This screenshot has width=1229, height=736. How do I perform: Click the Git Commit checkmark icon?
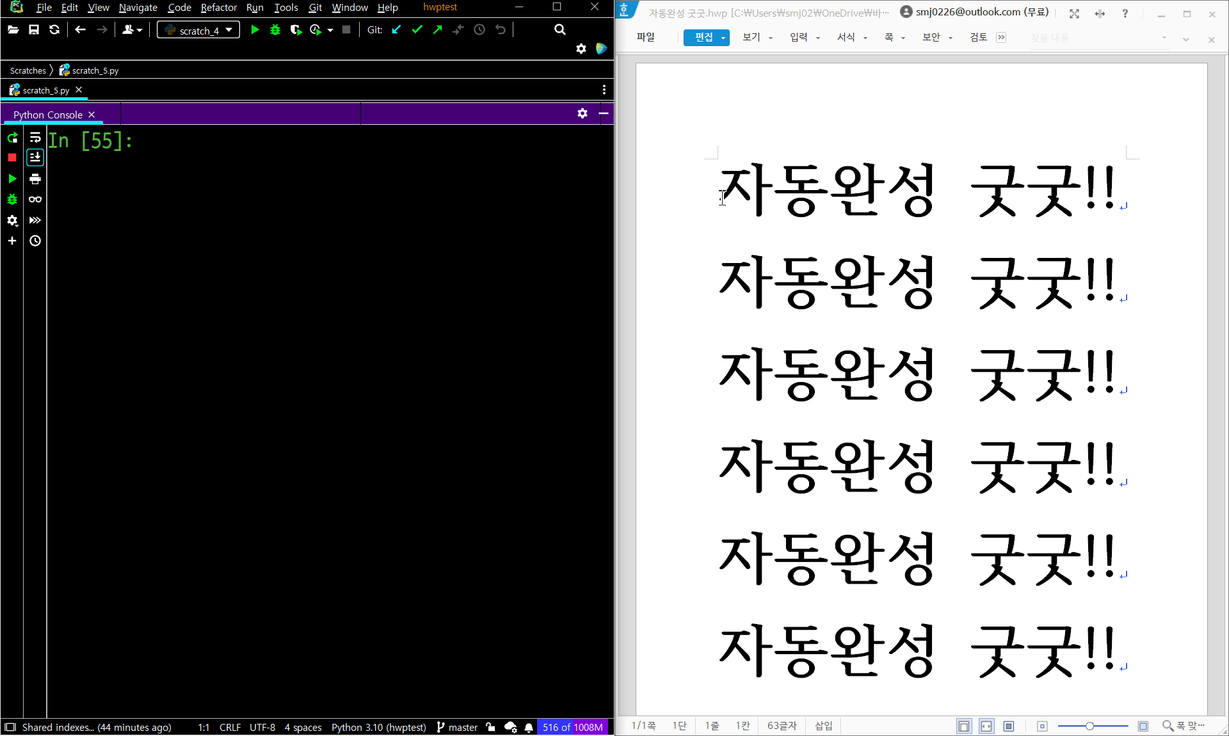[x=417, y=29]
